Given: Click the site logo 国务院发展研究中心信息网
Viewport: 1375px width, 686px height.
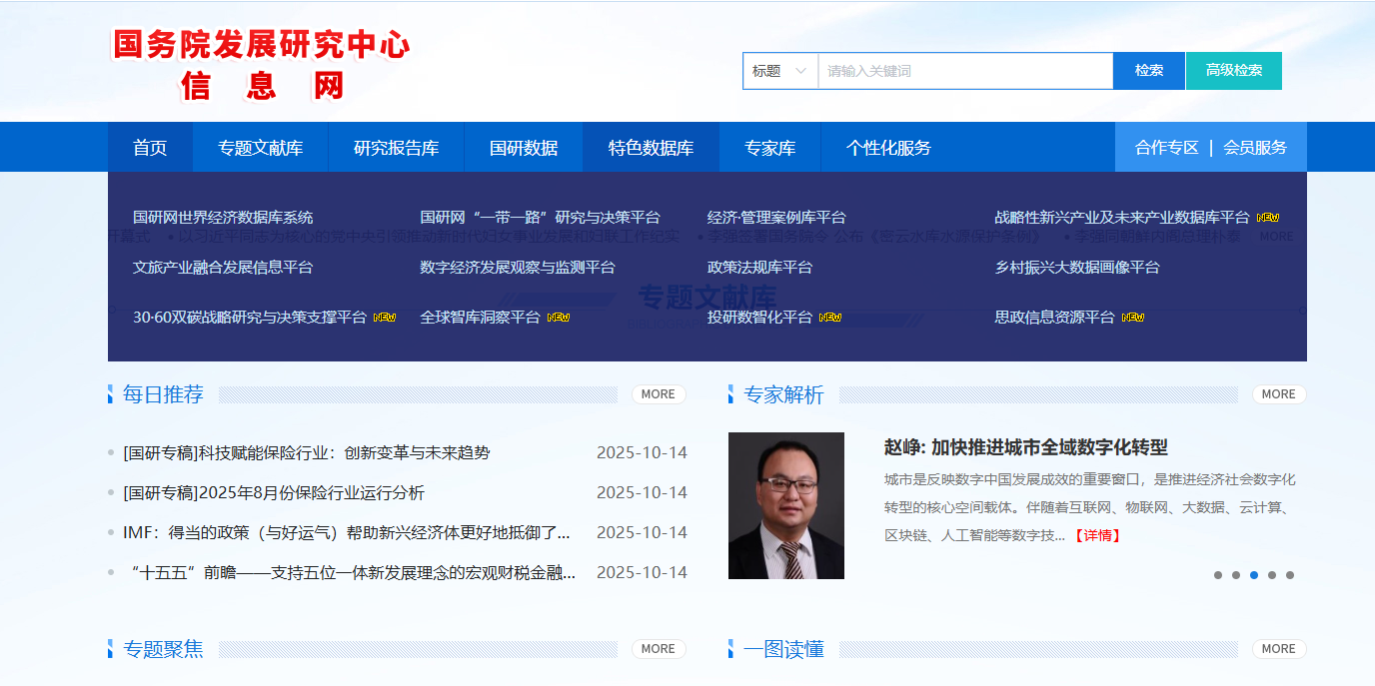Looking at the screenshot, I should (261, 65).
